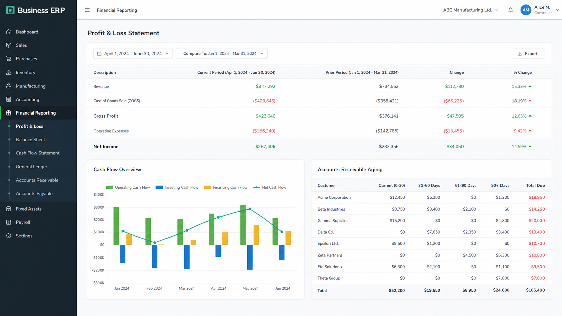
Task: Click the Inventory sidebar icon
Action: (9, 72)
